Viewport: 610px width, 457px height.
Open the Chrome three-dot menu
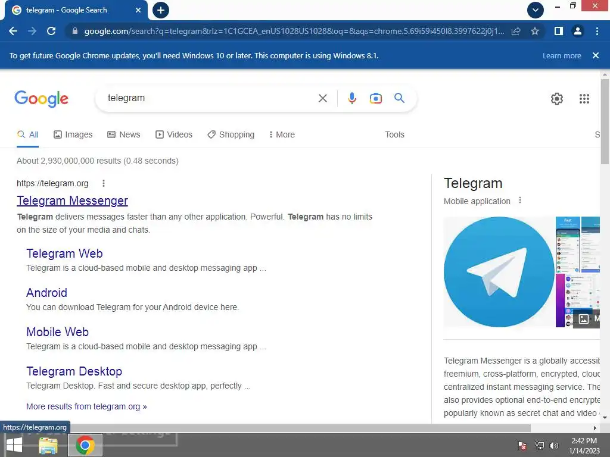tap(597, 31)
